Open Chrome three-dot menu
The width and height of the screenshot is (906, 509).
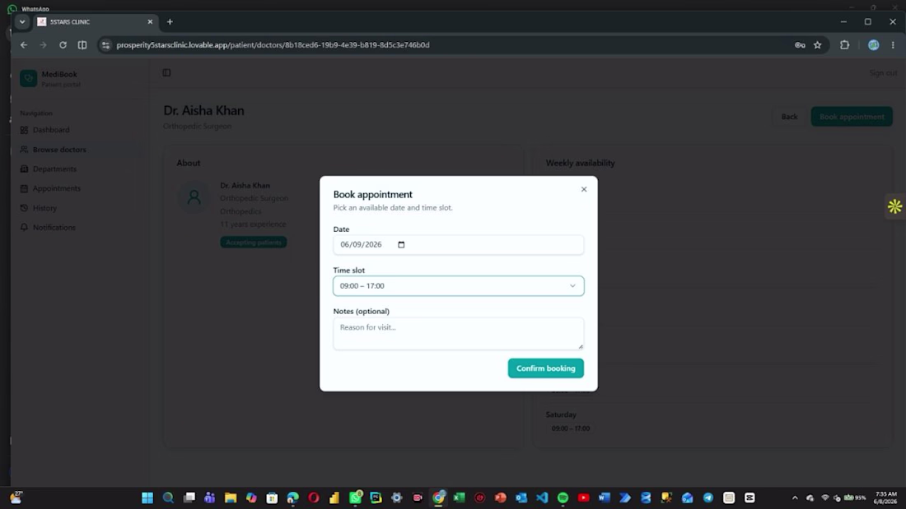(x=893, y=45)
